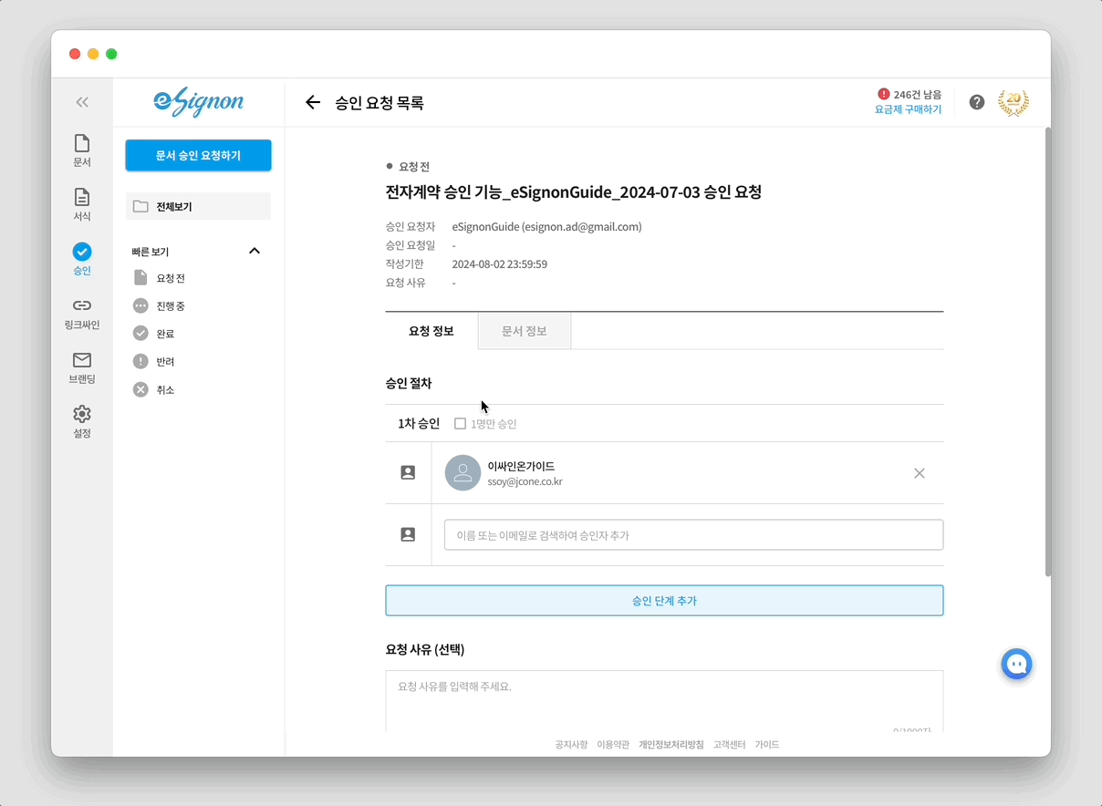Screen dimensions: 1102x806
Task: Open the 브랜딩 section
Action: pyautogui.click(x=82, y=367)
